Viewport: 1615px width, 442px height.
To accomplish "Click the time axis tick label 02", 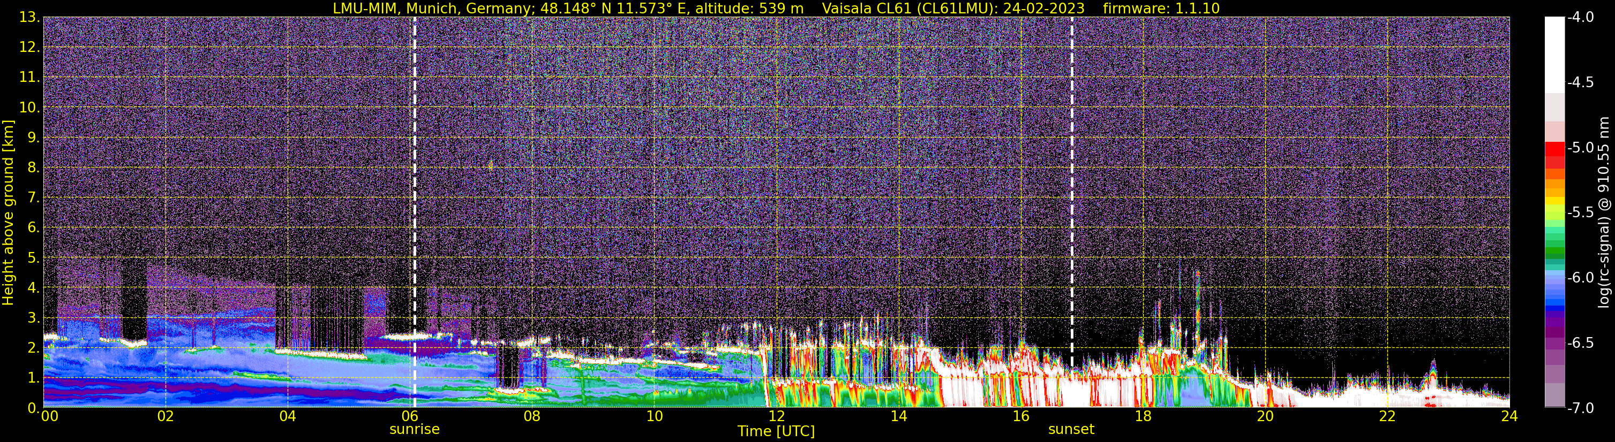I will pyautogui.click(x=166, y=416).
